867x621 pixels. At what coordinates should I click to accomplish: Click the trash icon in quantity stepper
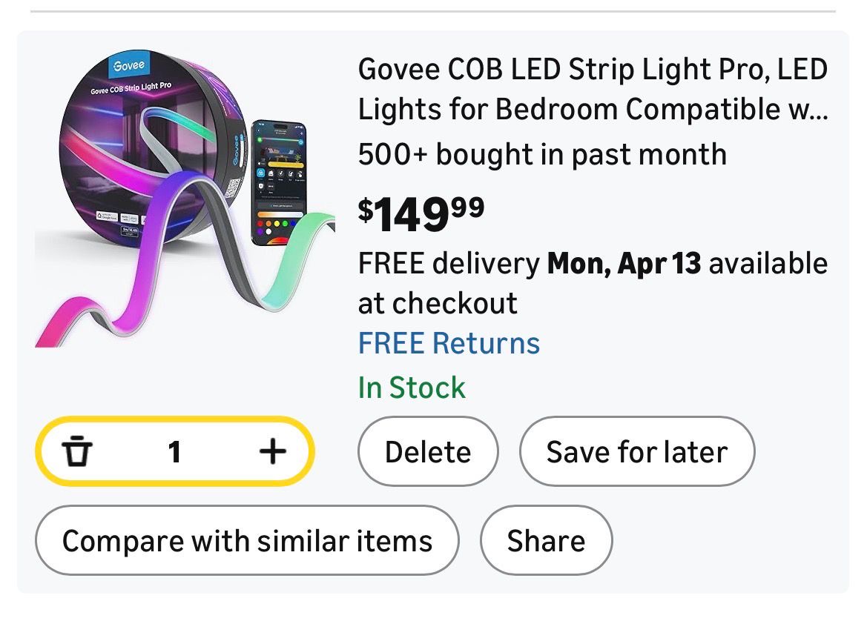[x=77, y=451]
